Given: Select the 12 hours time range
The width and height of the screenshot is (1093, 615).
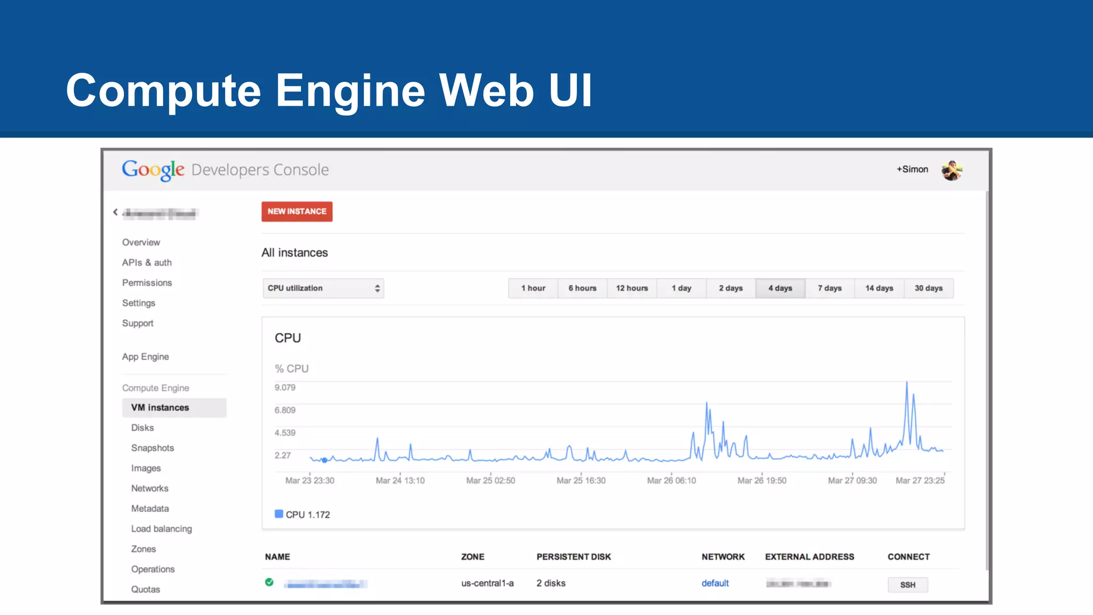Looking at the screenshot, I should point(632,288).
